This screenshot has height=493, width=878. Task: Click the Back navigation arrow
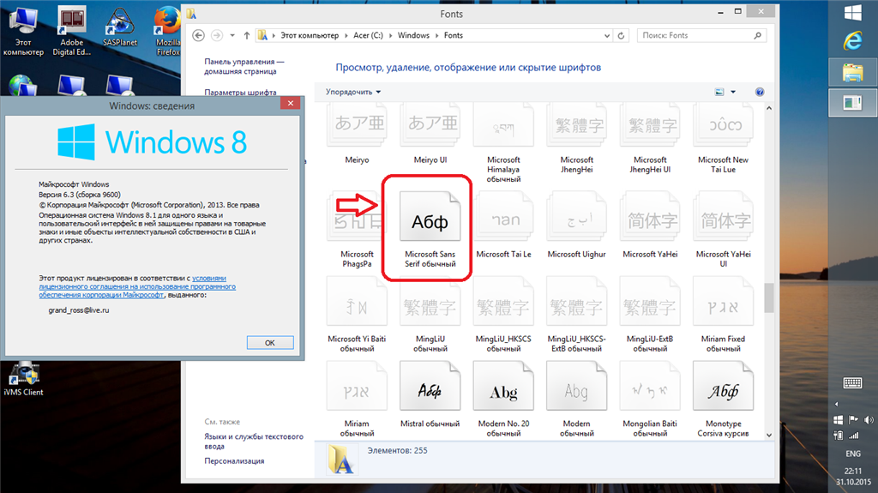tap(198, 35)
